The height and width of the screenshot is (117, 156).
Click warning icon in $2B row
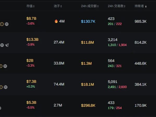pyautogui.click(x=1, y=66)
